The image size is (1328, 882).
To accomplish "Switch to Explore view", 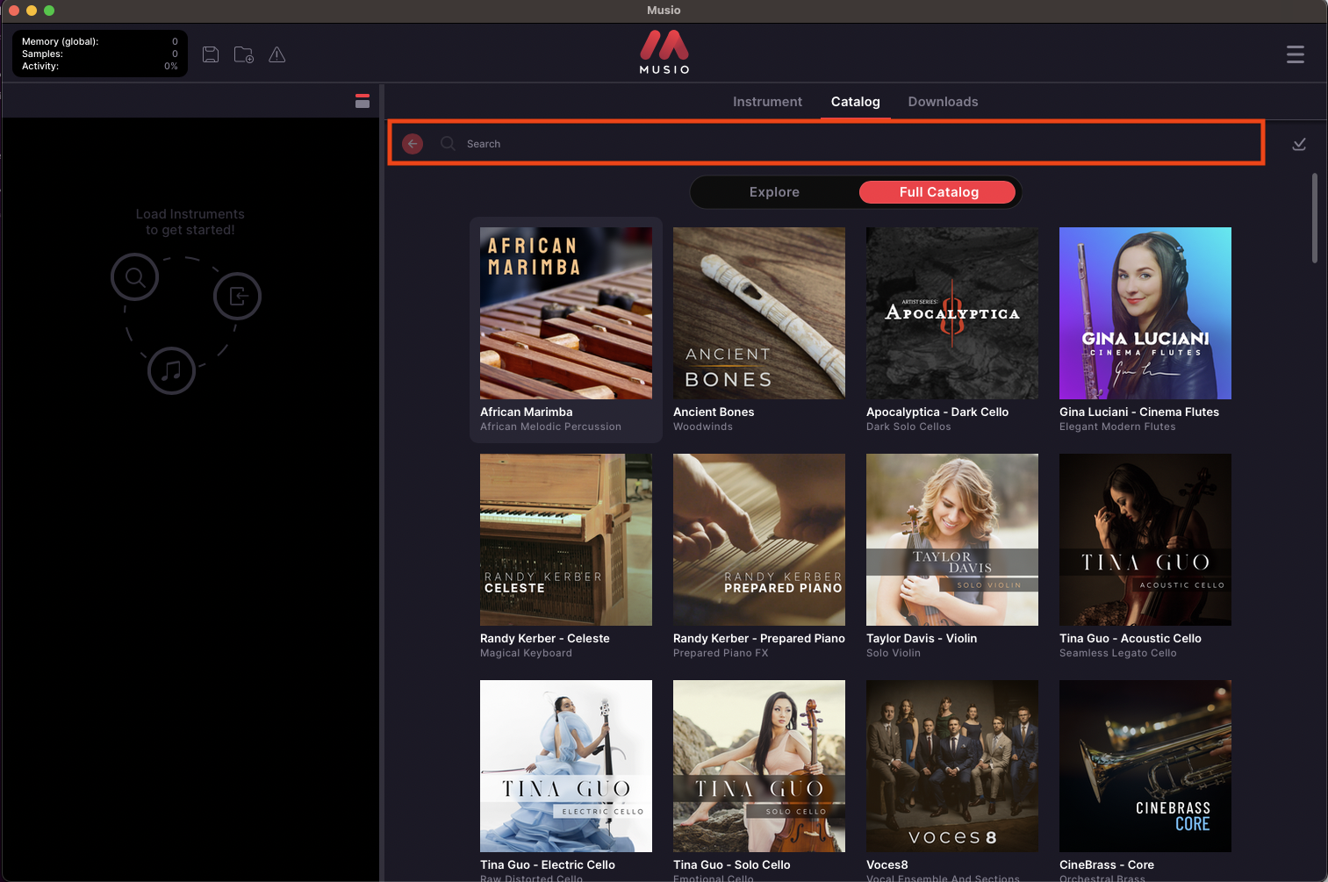I will tap(774, 192).
